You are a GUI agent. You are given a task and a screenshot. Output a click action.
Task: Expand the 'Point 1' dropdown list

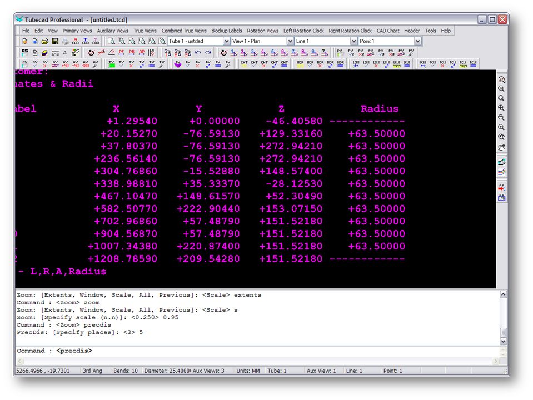coord(417,41)
